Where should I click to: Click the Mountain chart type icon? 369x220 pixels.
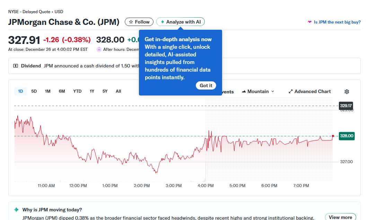245,91
